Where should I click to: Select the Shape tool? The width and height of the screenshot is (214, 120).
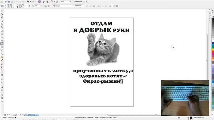(2, 14)
